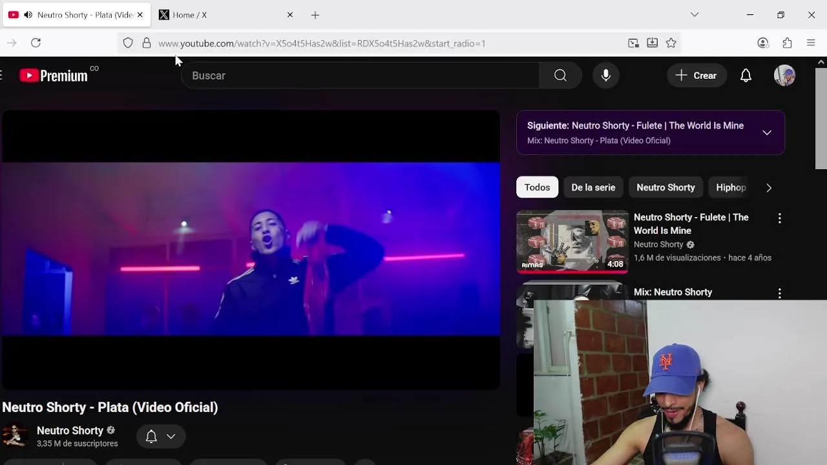Open the browser hamburger menu
The height and width of the screenshot is (465, 827).
[811, 43]
